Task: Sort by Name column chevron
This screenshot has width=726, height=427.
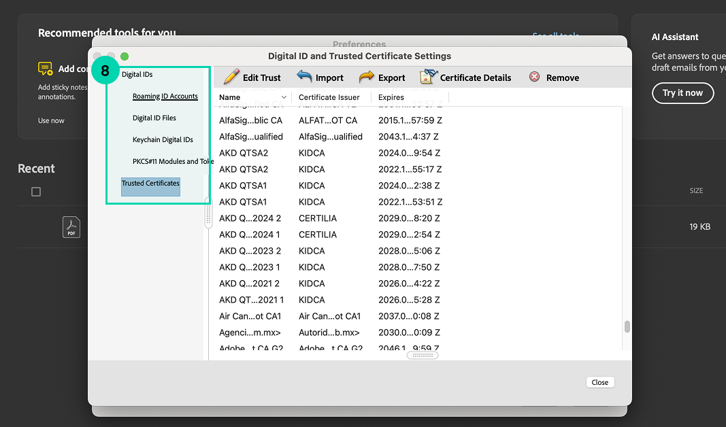Action: pyautogui.click(x=284, y=97)
